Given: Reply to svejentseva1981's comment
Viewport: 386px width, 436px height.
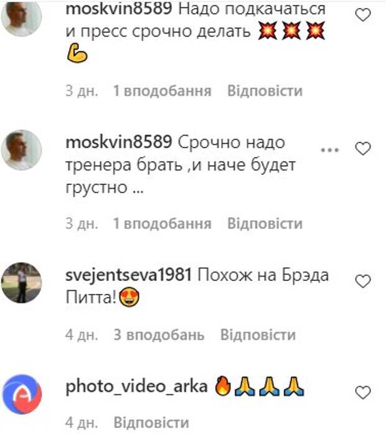Looking at the screenshot, I should click(x=258, y=334).
